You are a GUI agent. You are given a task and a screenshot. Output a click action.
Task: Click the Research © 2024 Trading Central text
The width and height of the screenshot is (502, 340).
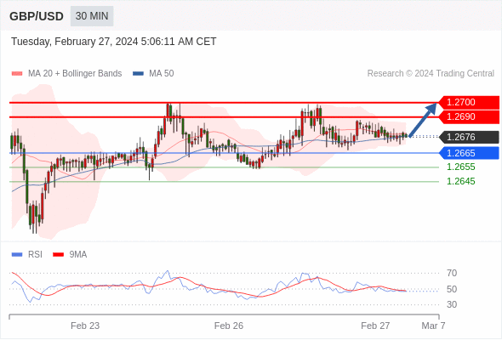[431, 74]
